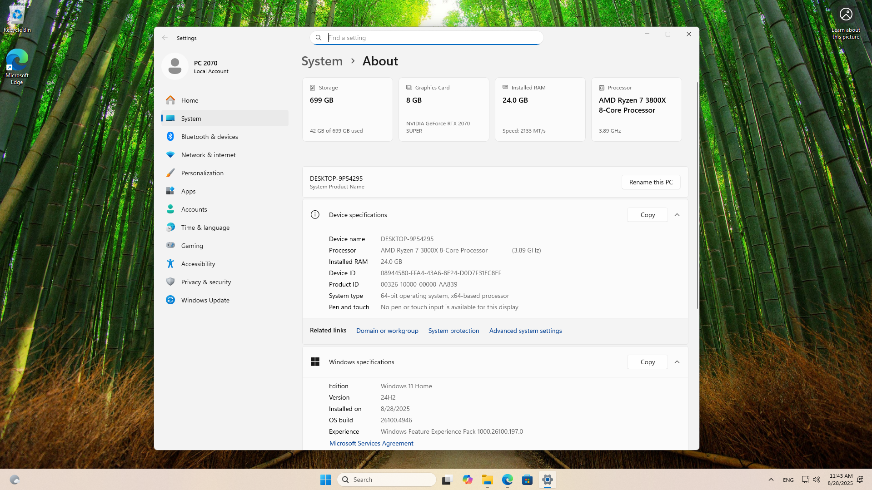Select the Product ID value 00326-10000-00000-AA839
This screenshot has height=490, width=872.
419,284
